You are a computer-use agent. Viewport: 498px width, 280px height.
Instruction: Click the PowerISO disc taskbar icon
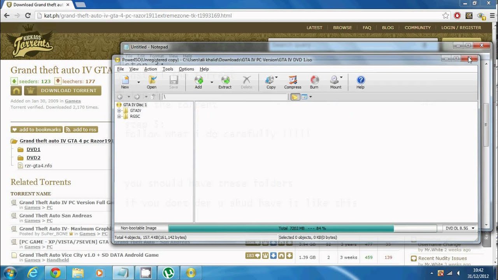tap(191, 273)
